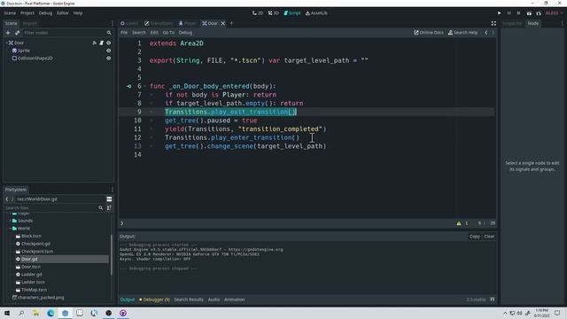Image resolution: width=567 pixels, height=319 pixels.
Task: Fold the function at line 6
Action: point(145,86)
